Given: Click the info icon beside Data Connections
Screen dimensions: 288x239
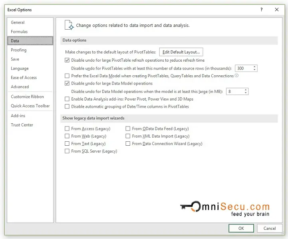Looking at the screenshot, I should (237, 76).
